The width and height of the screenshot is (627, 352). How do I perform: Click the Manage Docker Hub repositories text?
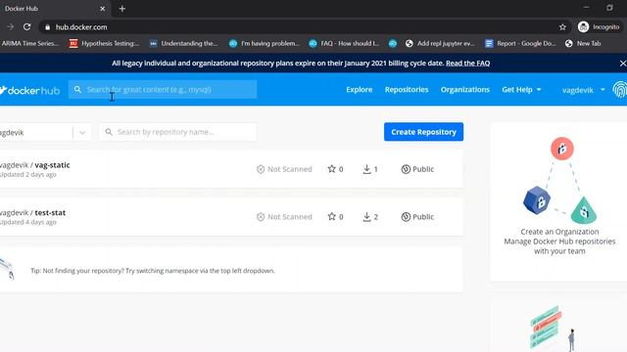pyautogui.click(x=559, y=242)
